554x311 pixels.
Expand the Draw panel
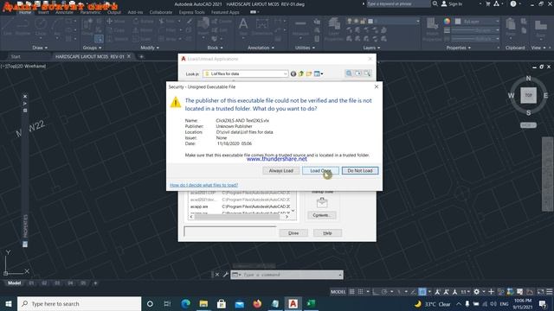(x=40, y=48)
